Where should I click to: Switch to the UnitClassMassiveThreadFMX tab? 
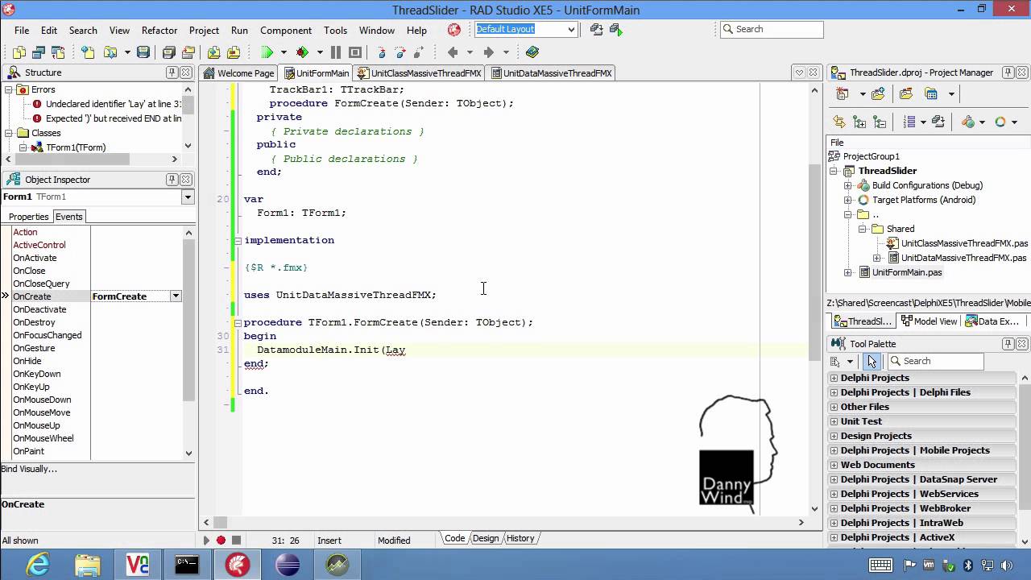click(x=419, y=73)
